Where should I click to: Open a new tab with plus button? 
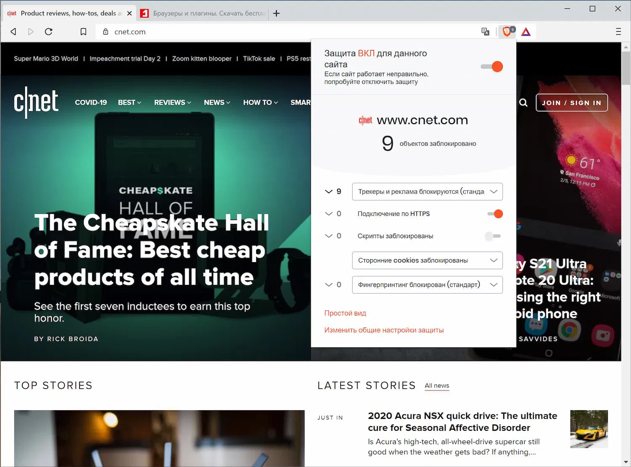pyautogui.click(x=276, y=13)
